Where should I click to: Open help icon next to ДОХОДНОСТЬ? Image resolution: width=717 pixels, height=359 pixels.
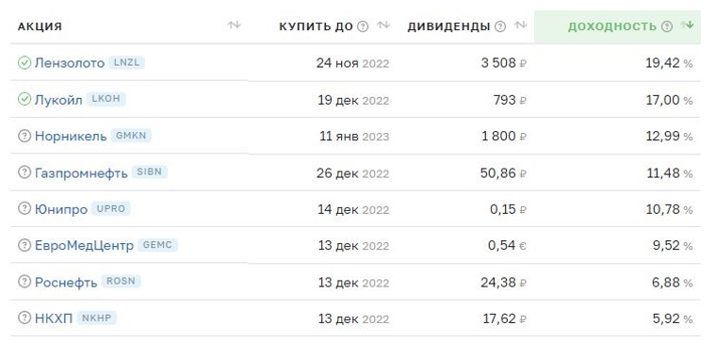click(x=667, y=26)
